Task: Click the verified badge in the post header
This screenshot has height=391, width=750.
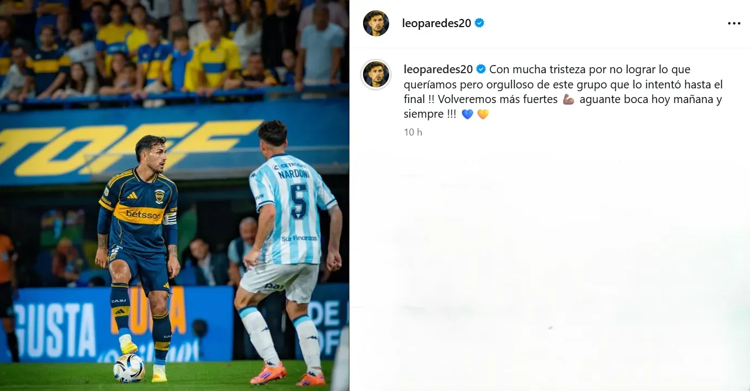Action: (x=479, y=23)
